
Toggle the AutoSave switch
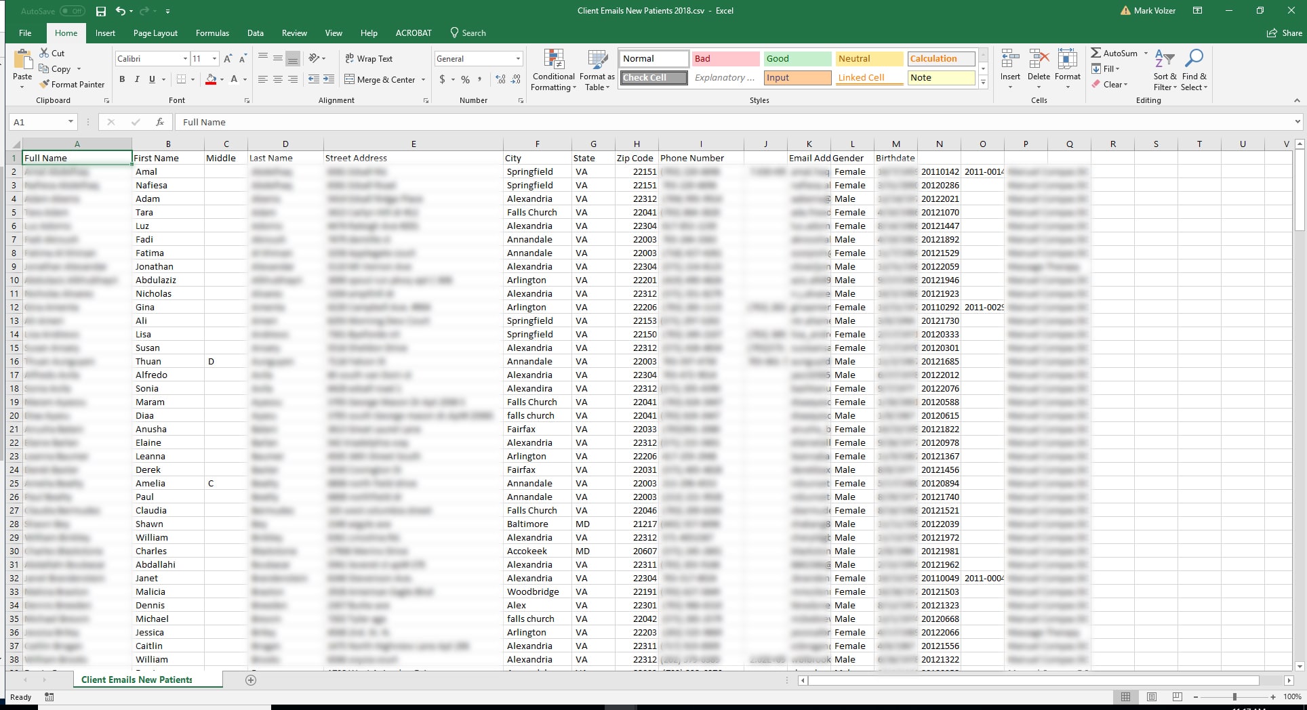(72, 11)
